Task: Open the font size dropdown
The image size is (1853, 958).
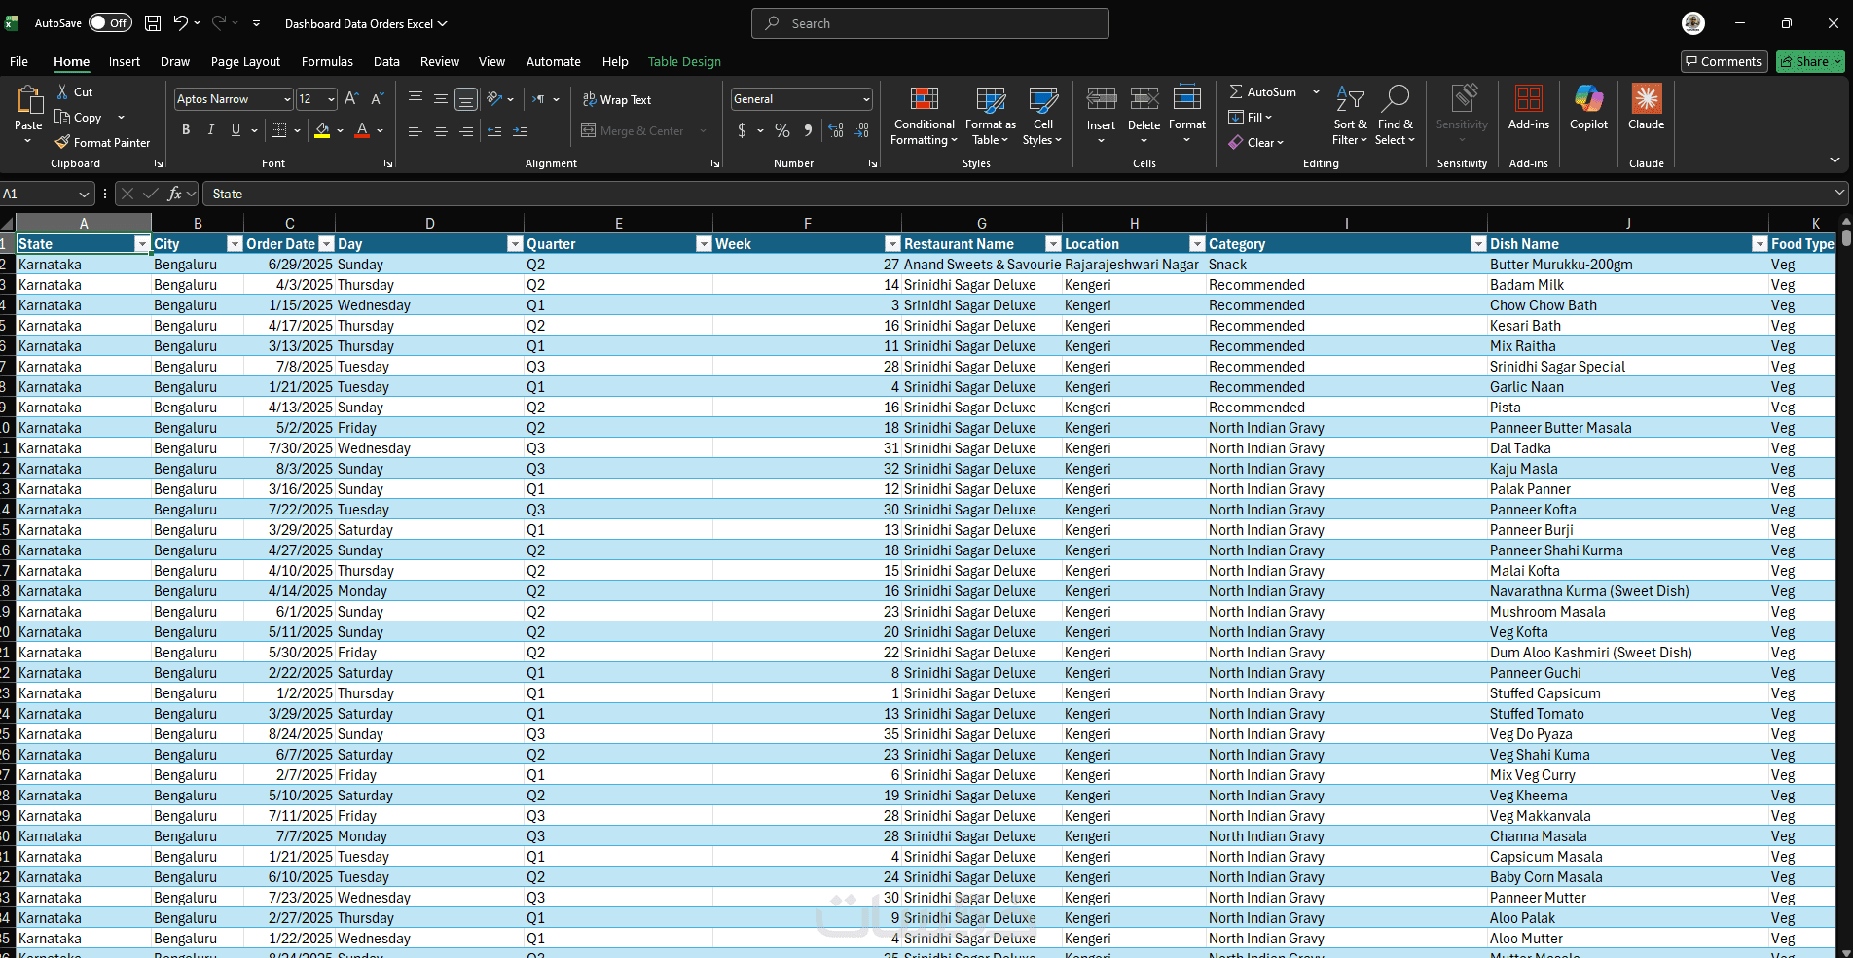Action: [331, 99]
